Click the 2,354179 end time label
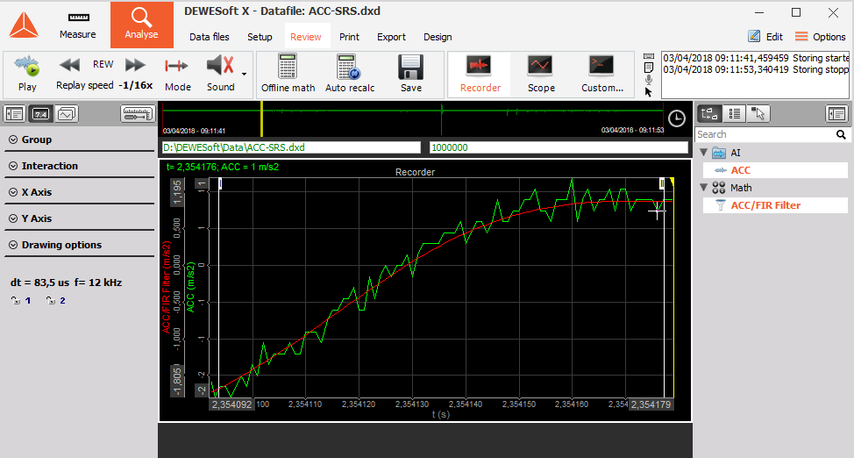The width and height of the screenshot is (854, 458). tap(651, 404)
